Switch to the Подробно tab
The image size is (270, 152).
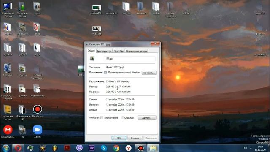[119, 51]
